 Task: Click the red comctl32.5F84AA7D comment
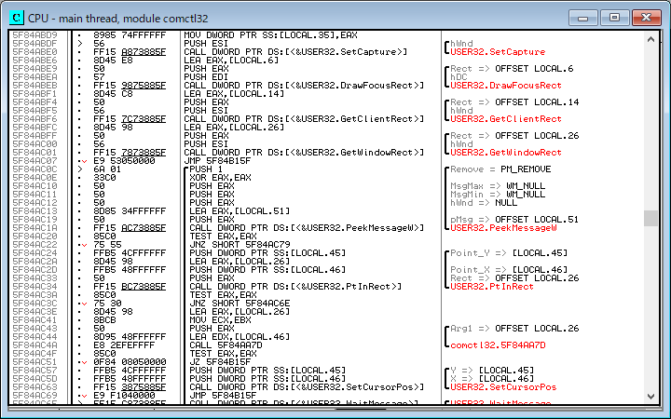(x=498, y=345)
